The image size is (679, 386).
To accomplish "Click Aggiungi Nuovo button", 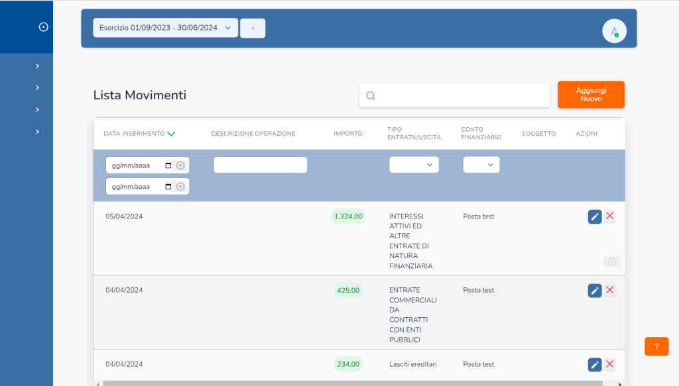I will (x=591, y=95).
